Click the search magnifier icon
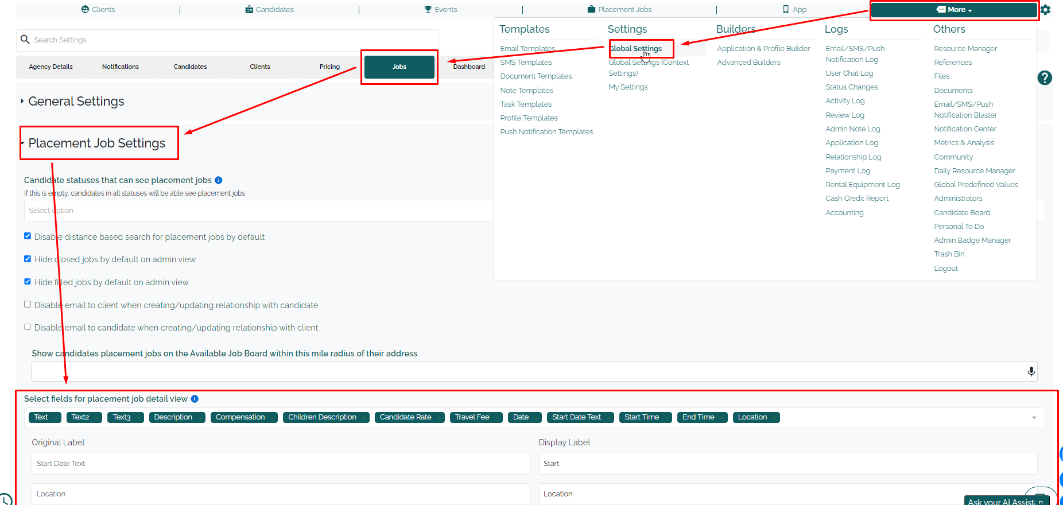 [25, 40]
